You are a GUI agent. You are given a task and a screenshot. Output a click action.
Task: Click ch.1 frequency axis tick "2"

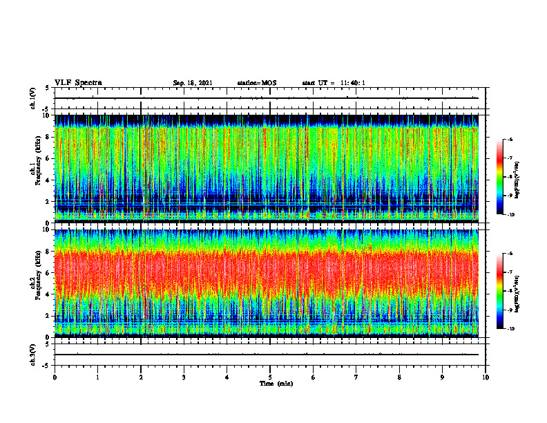pyautogui.click(x=49, y=202)
